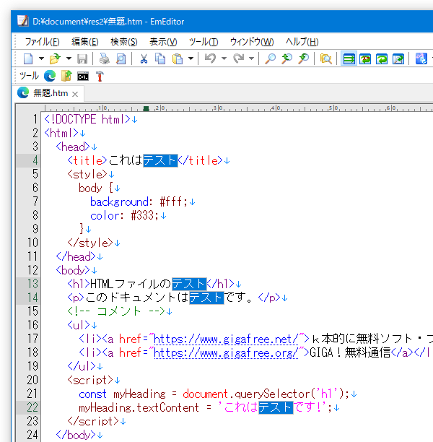This screenshot has width=433, height=442.
Task: Click highlighted テスト in the h1 line
Action: coord(189,284)
